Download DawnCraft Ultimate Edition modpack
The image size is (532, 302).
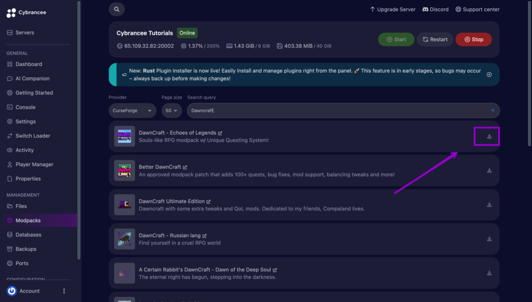pos(489,205)
